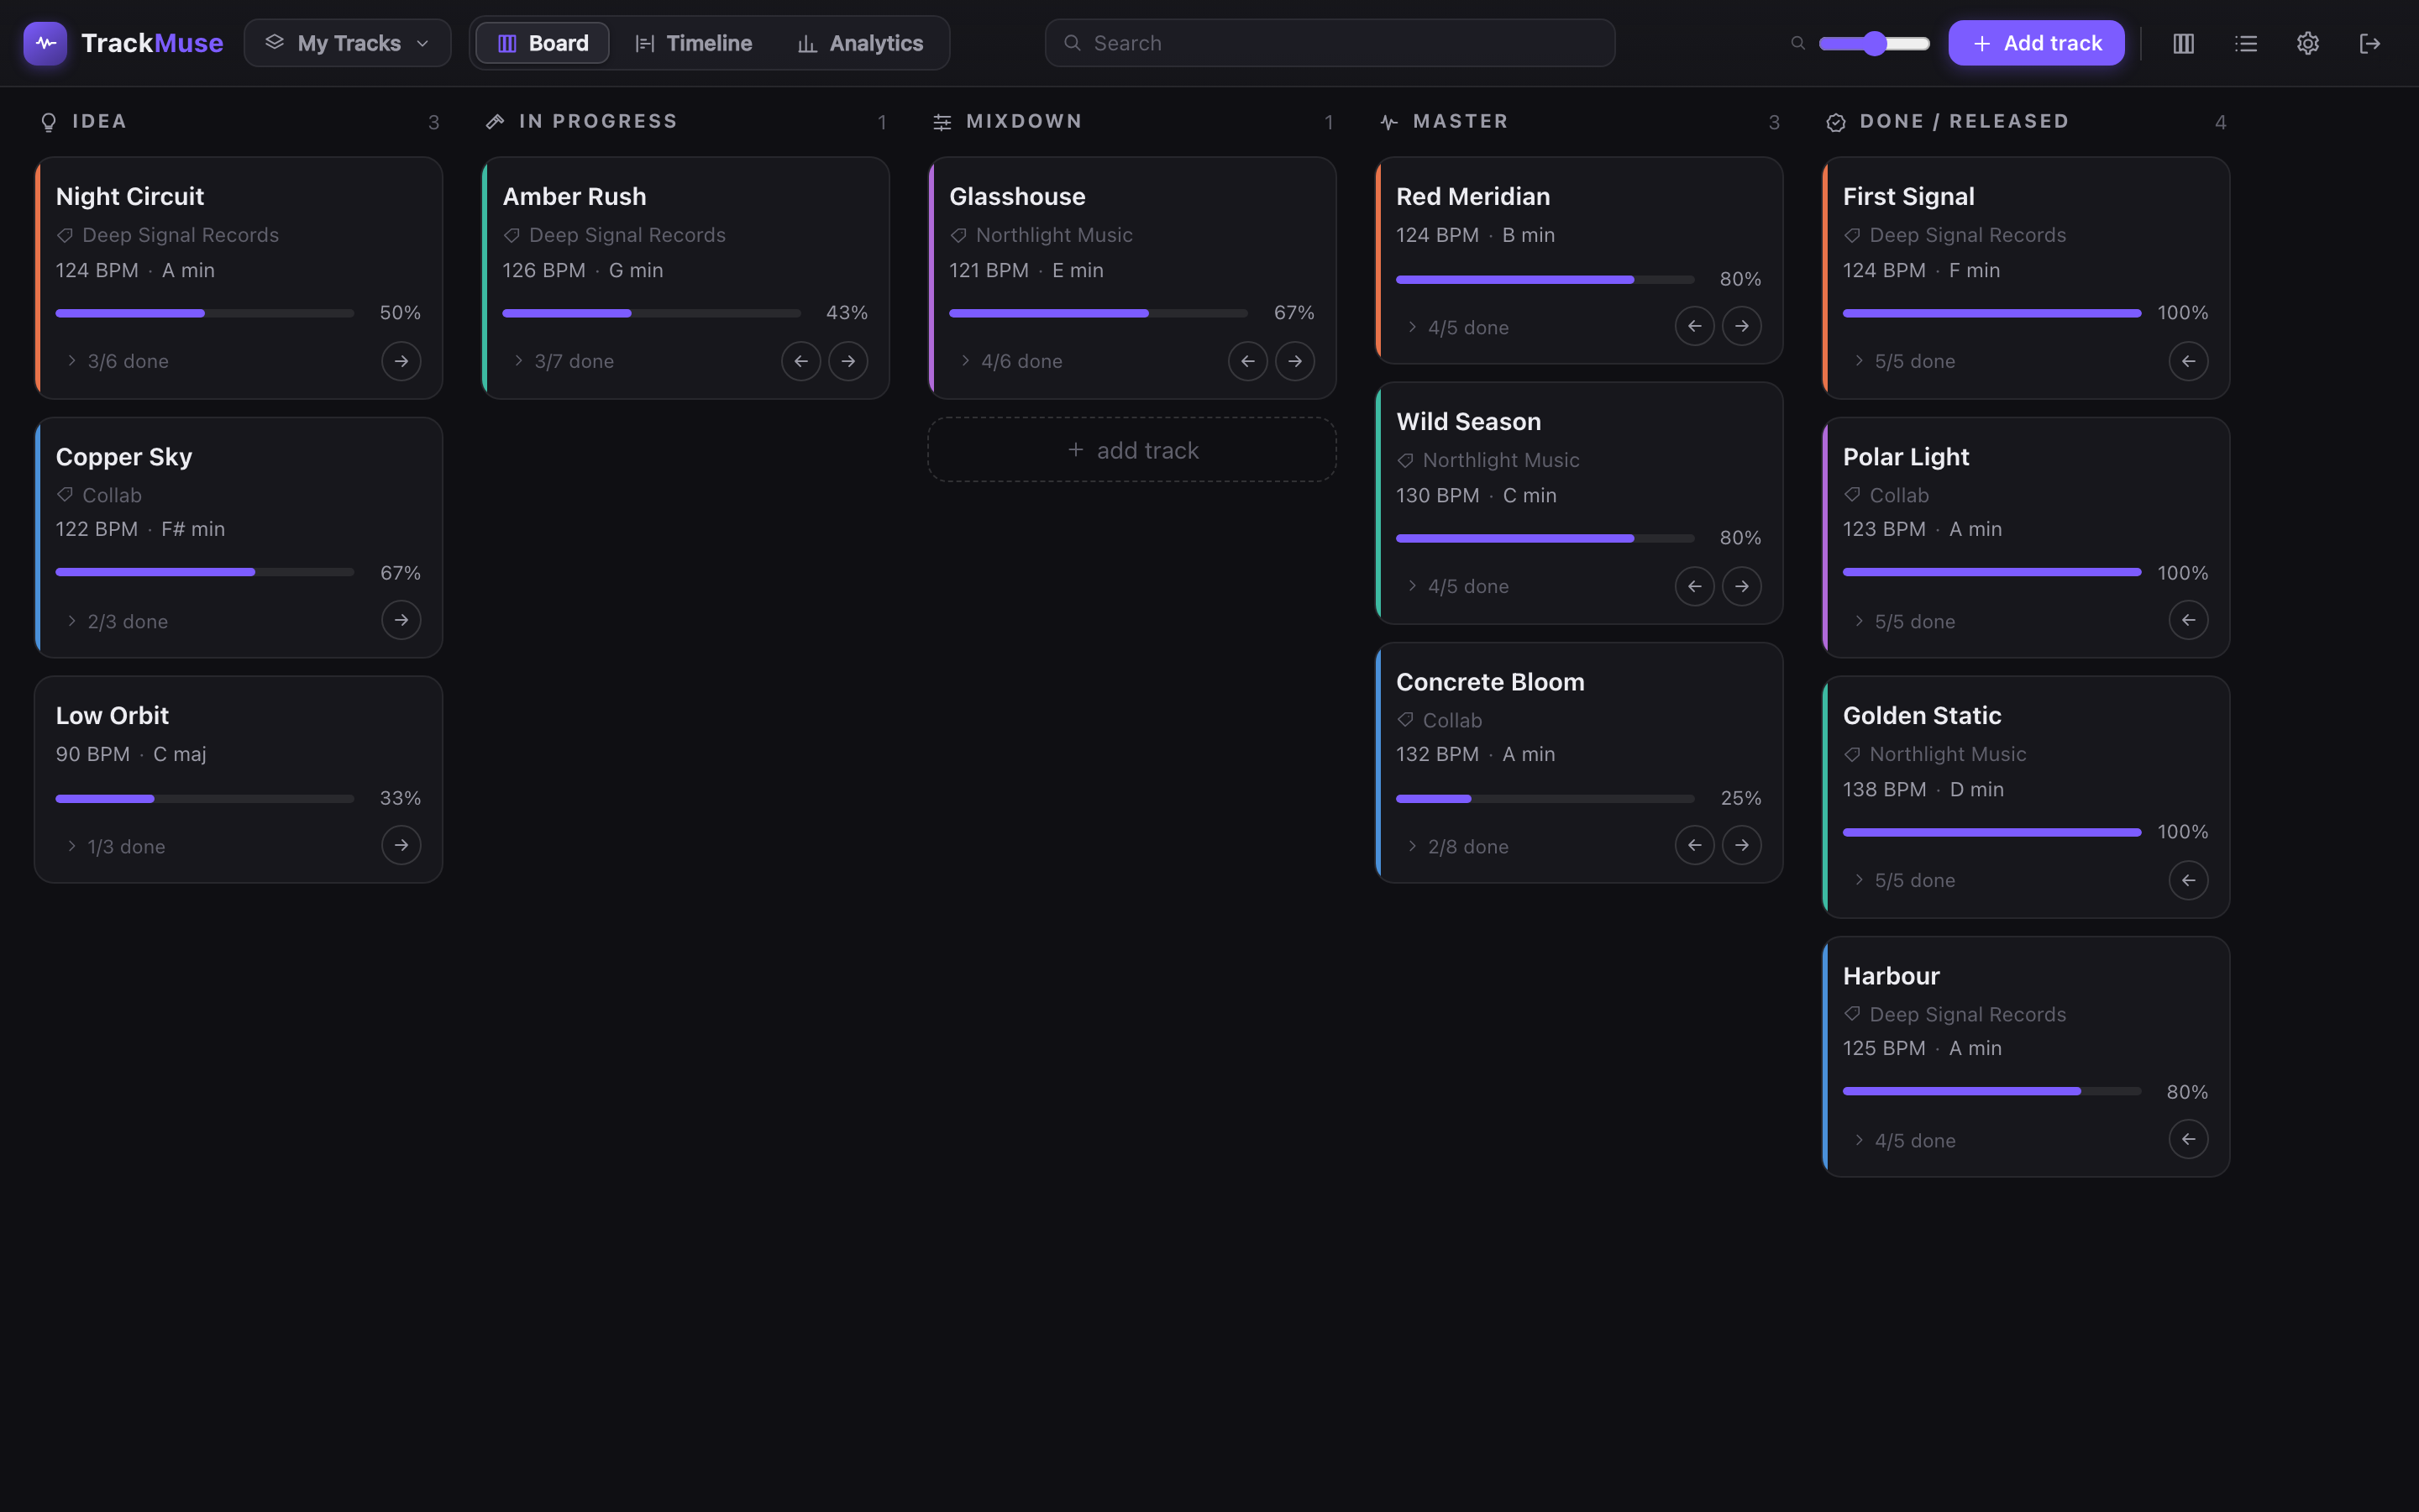The image size is (2419, 1512).
Task: Move Night Circuit forward with arrow
Action: pyautogui.click(x=401, y=361)
